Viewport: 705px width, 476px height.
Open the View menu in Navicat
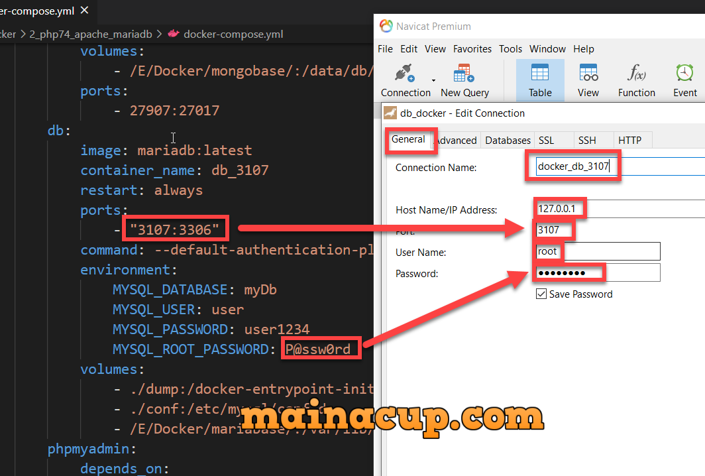[435, 48]
